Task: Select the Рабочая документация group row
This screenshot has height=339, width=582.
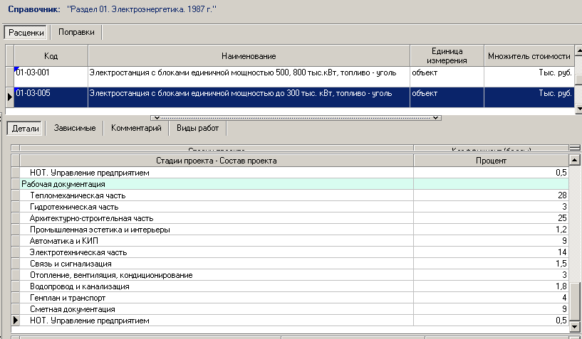Action: [x=214, y=184]
